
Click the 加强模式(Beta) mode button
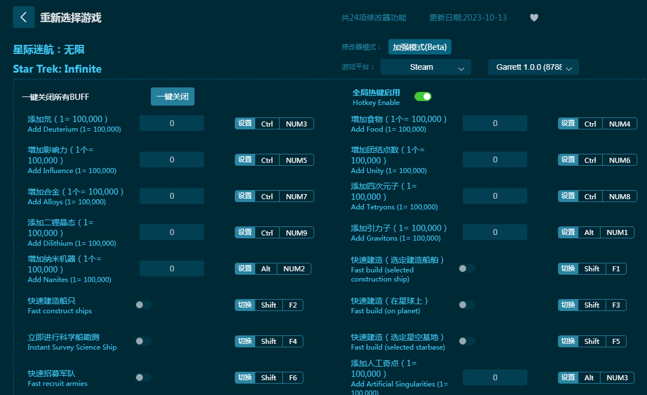(420, 47)
